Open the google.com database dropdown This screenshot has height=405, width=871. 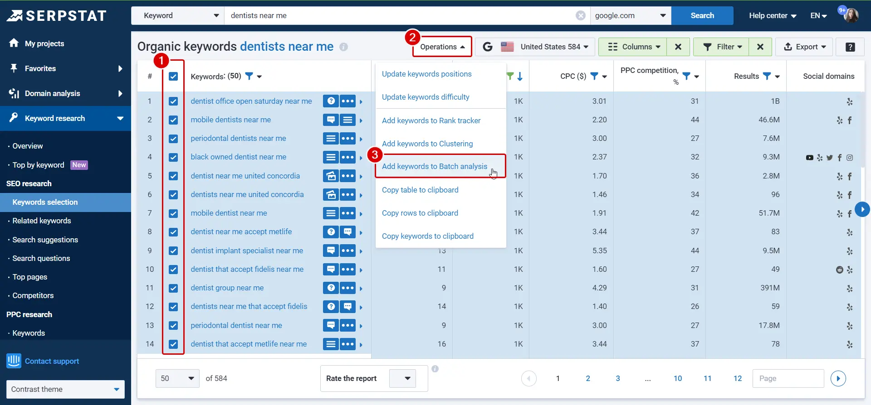631,15
